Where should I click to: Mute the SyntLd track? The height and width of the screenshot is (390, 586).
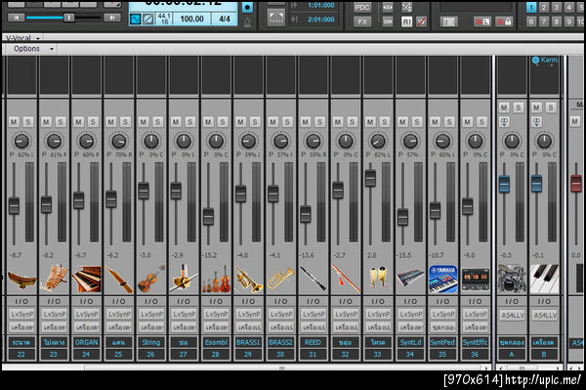pyautogui.click(x=402, y=122)
